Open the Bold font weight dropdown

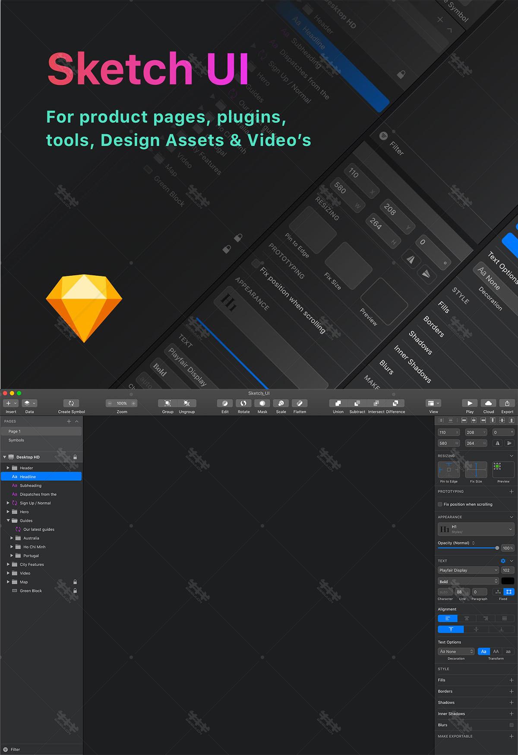point(468,581)
